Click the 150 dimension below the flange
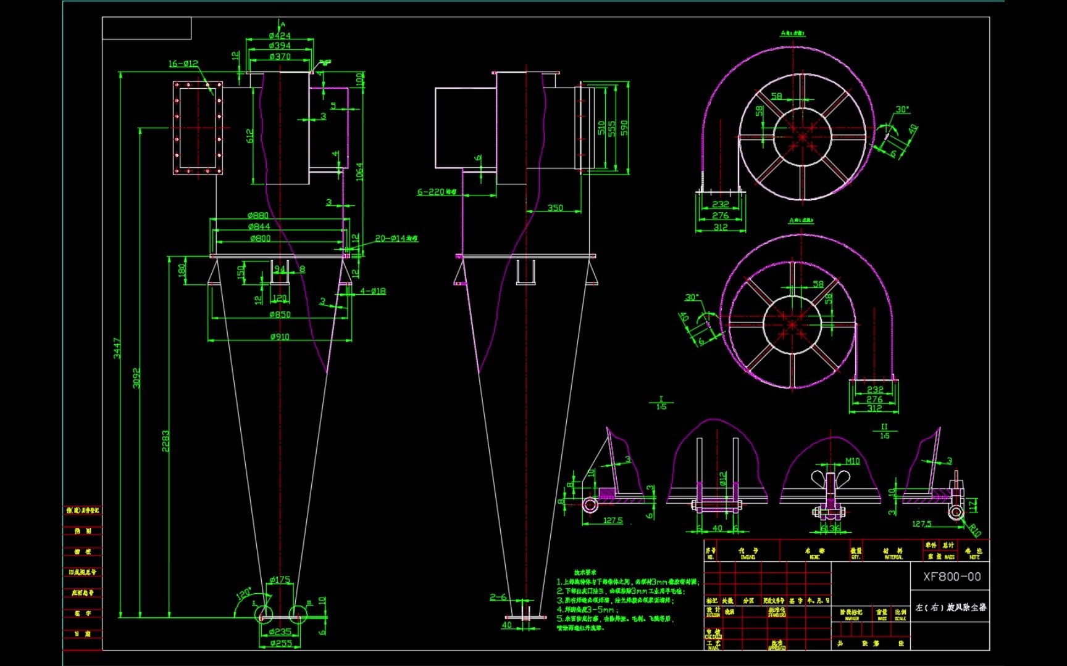 241,272
